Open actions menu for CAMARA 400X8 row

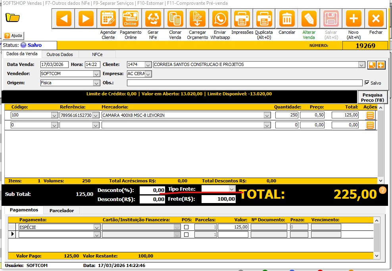pyautogui.click(x=370, y=115)
